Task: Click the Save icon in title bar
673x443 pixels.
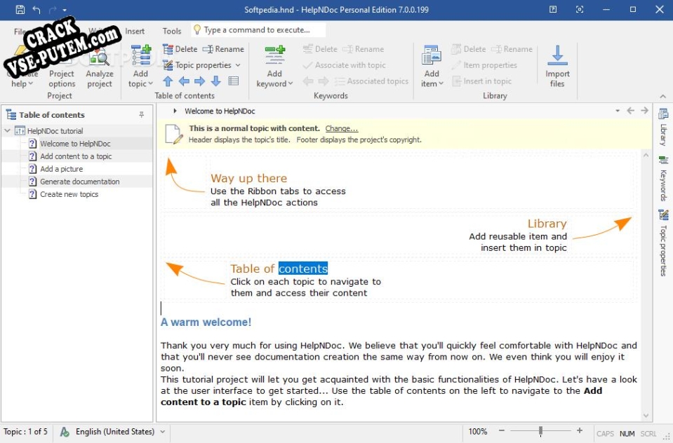Action: (20, 9)
